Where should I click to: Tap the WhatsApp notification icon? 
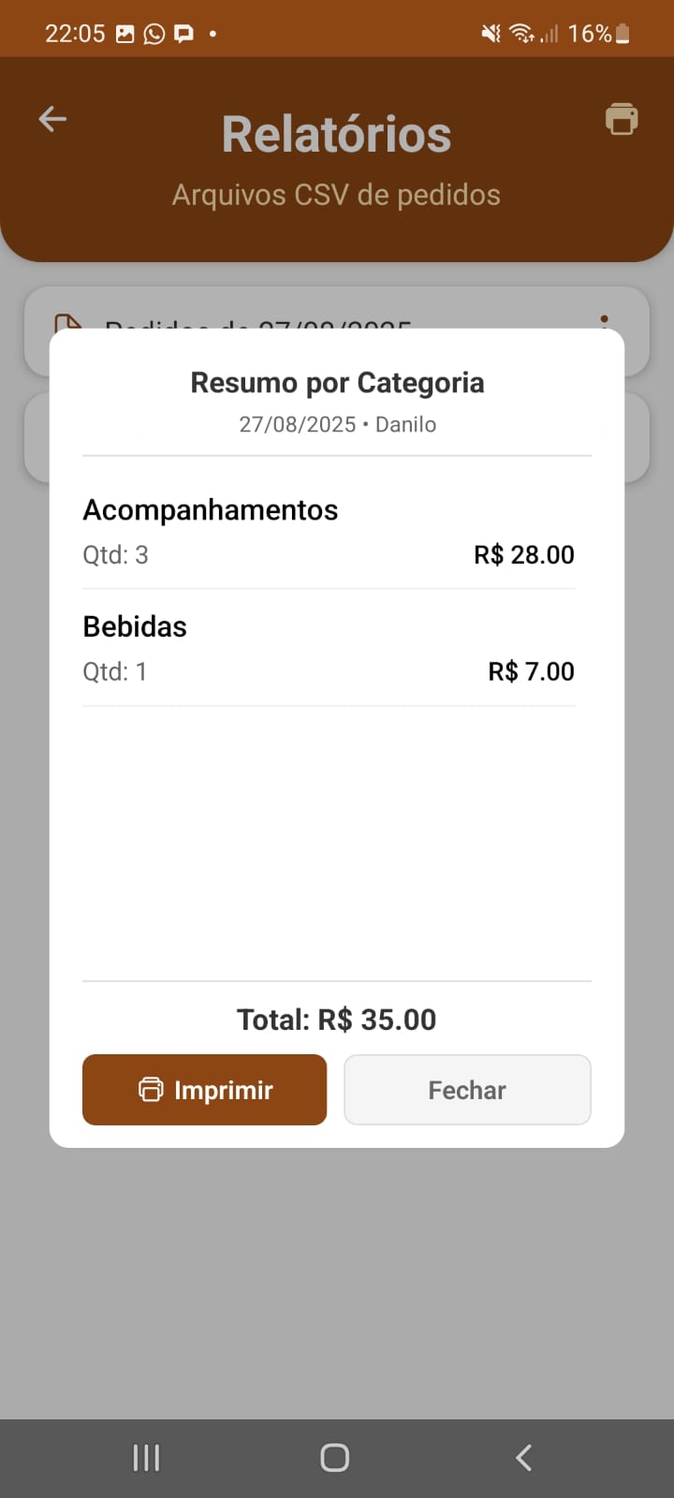[154, 34]
